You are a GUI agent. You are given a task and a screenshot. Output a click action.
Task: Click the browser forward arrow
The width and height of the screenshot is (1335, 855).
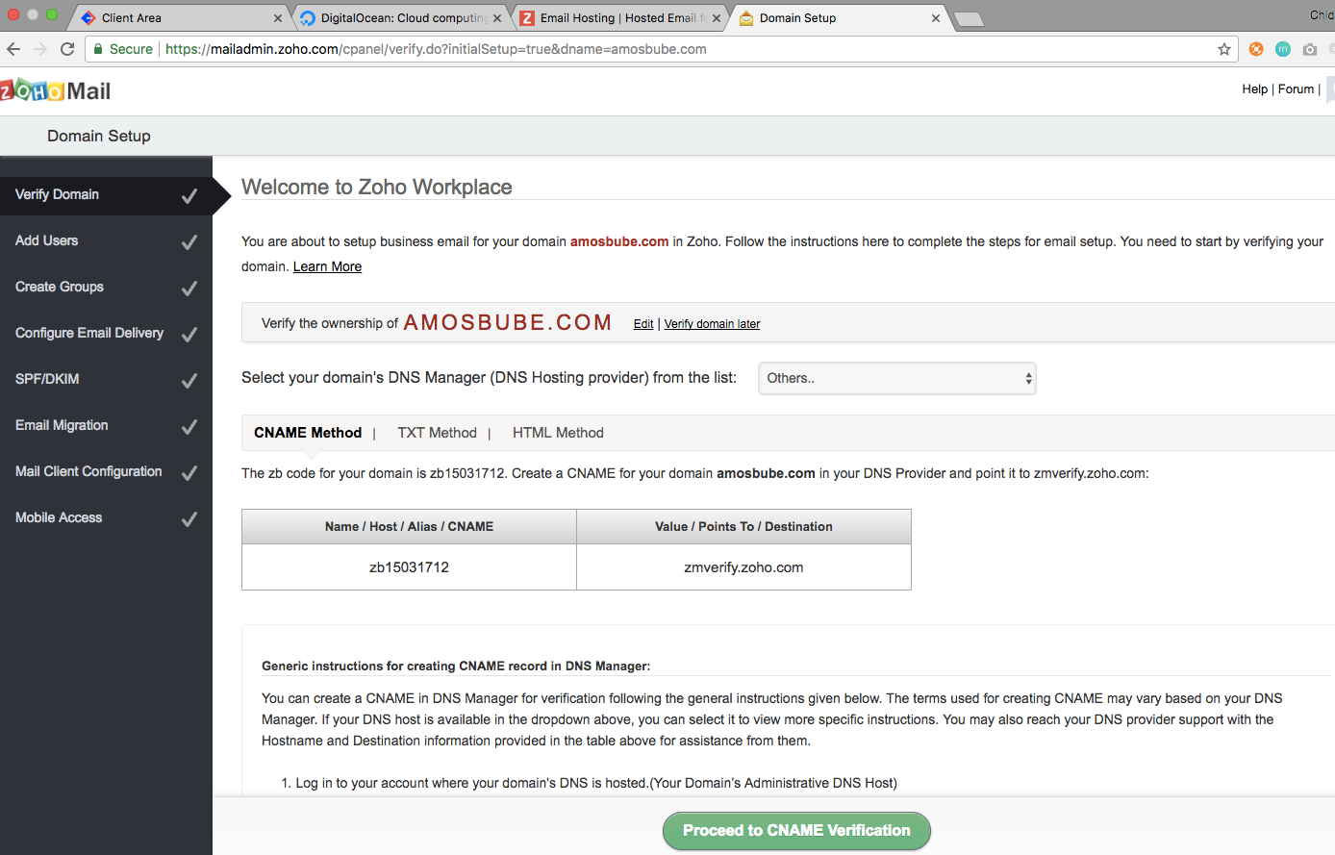pyautogui.click(x=40, y=49)
